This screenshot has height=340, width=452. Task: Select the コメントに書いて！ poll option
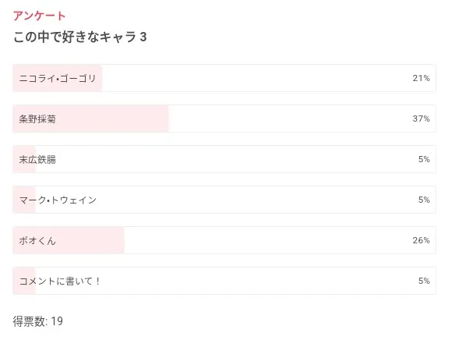(224, 281)
